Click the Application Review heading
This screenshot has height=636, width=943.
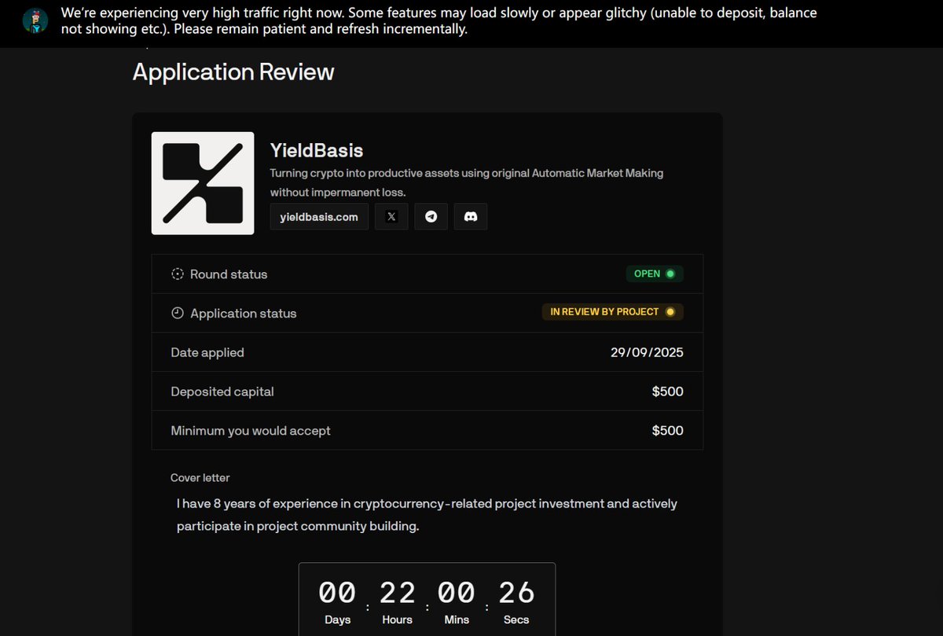[x=233, y=72]
